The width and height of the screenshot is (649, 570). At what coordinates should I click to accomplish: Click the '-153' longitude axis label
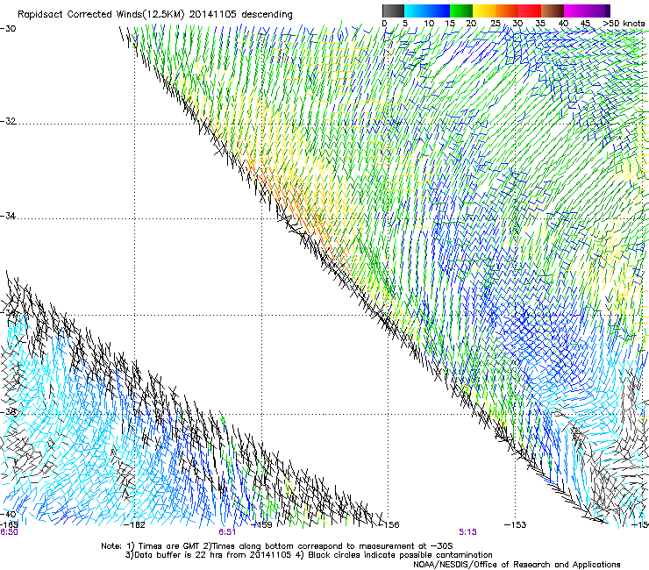[516, 525]
